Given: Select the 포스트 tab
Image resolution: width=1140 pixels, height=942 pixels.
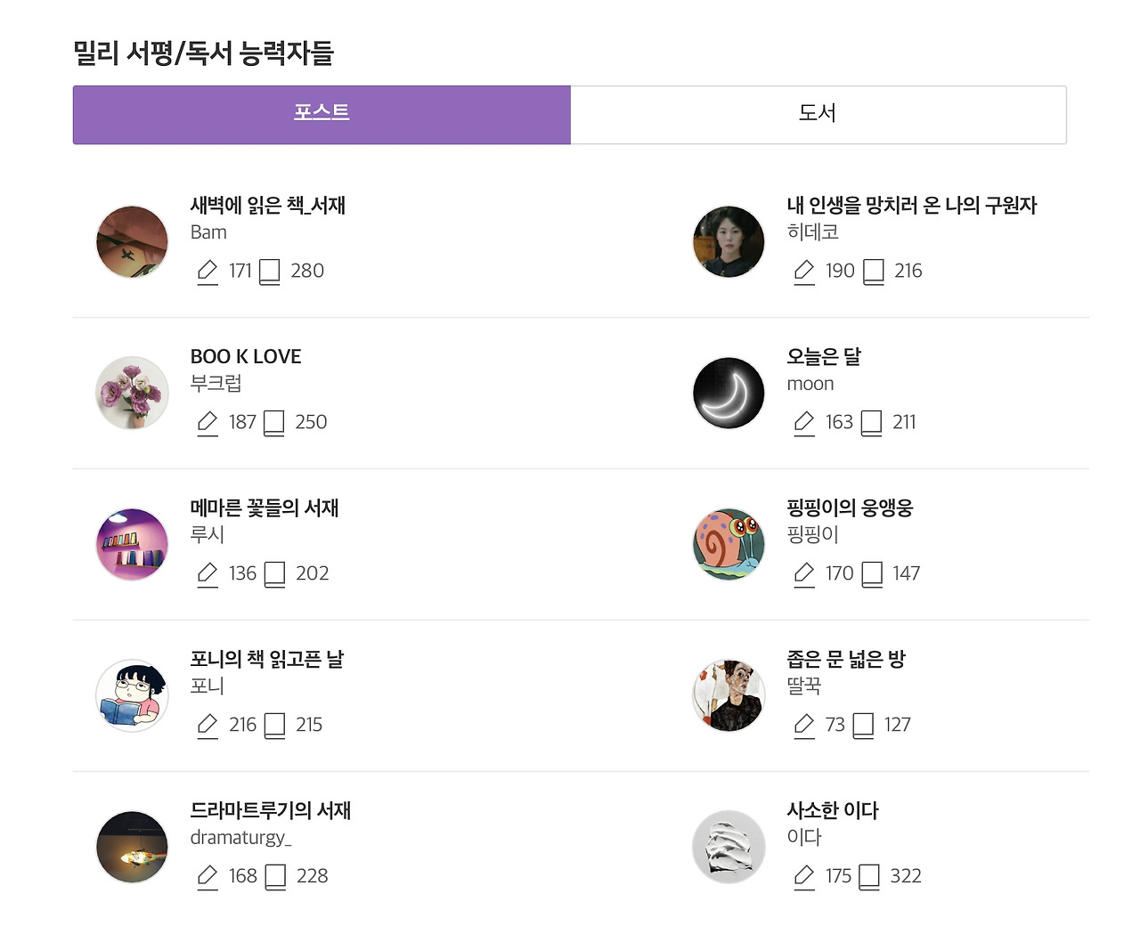Looking at the screenshot, I should (x=322, y=114).
